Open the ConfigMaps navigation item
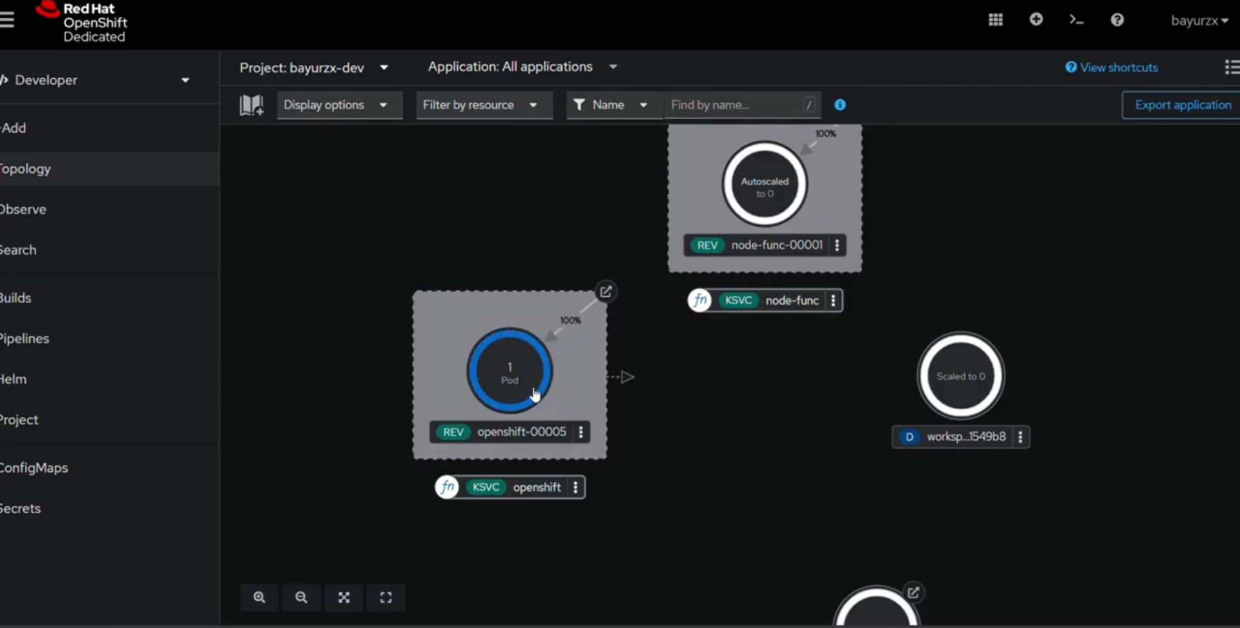The image size is (1240, 628). tap(34, 468)
